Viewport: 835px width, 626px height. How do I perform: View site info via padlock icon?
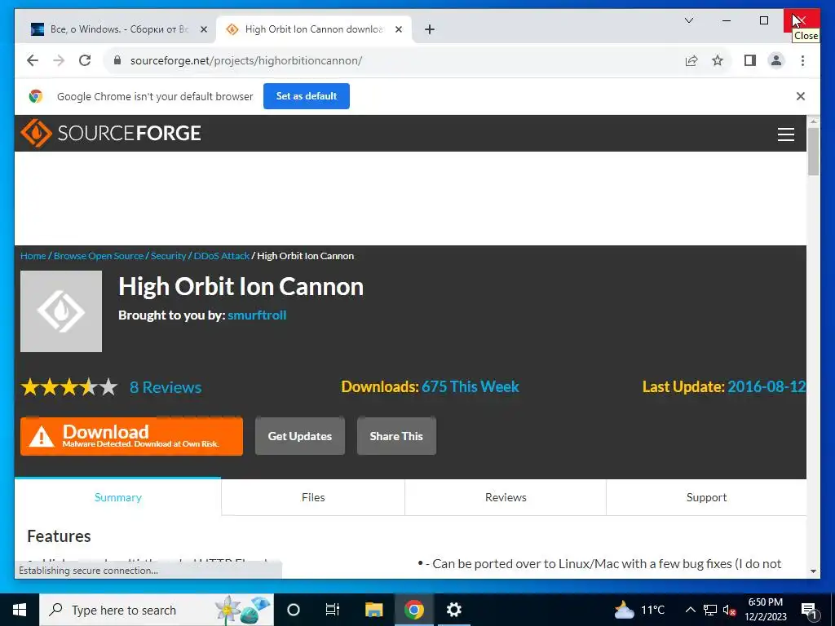(x=117, y=60)
